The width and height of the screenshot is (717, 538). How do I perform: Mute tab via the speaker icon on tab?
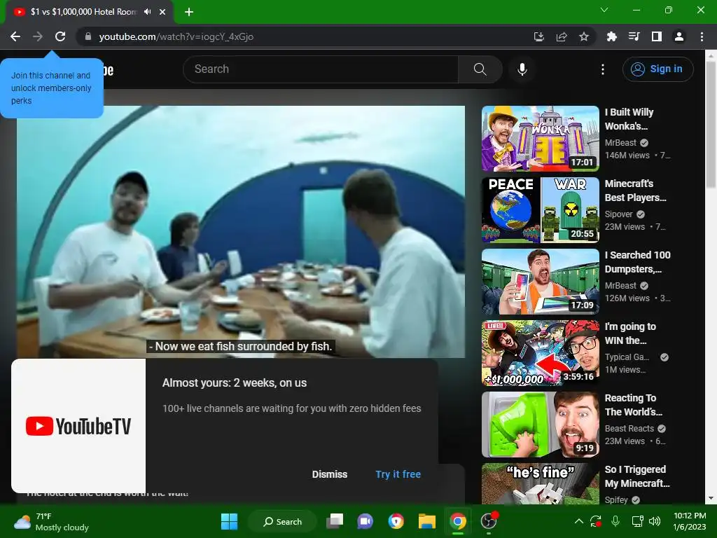click(147, 12)
